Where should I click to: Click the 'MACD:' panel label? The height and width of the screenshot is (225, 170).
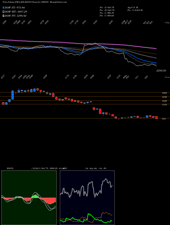coord(10,168)
